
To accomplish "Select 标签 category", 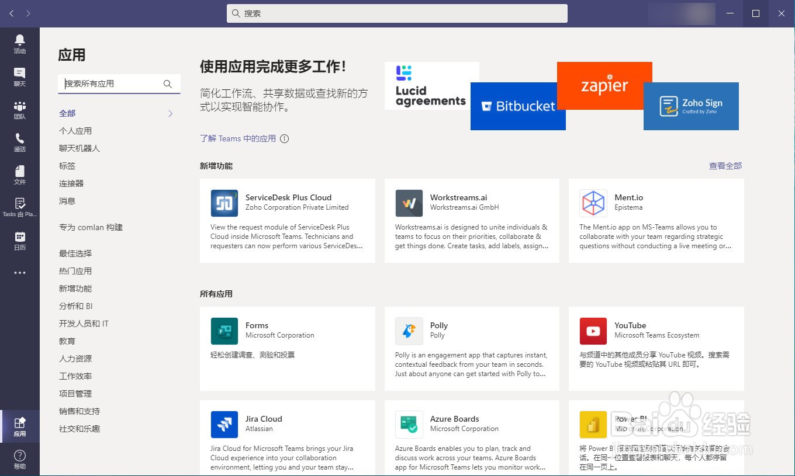I will (67, 166).
